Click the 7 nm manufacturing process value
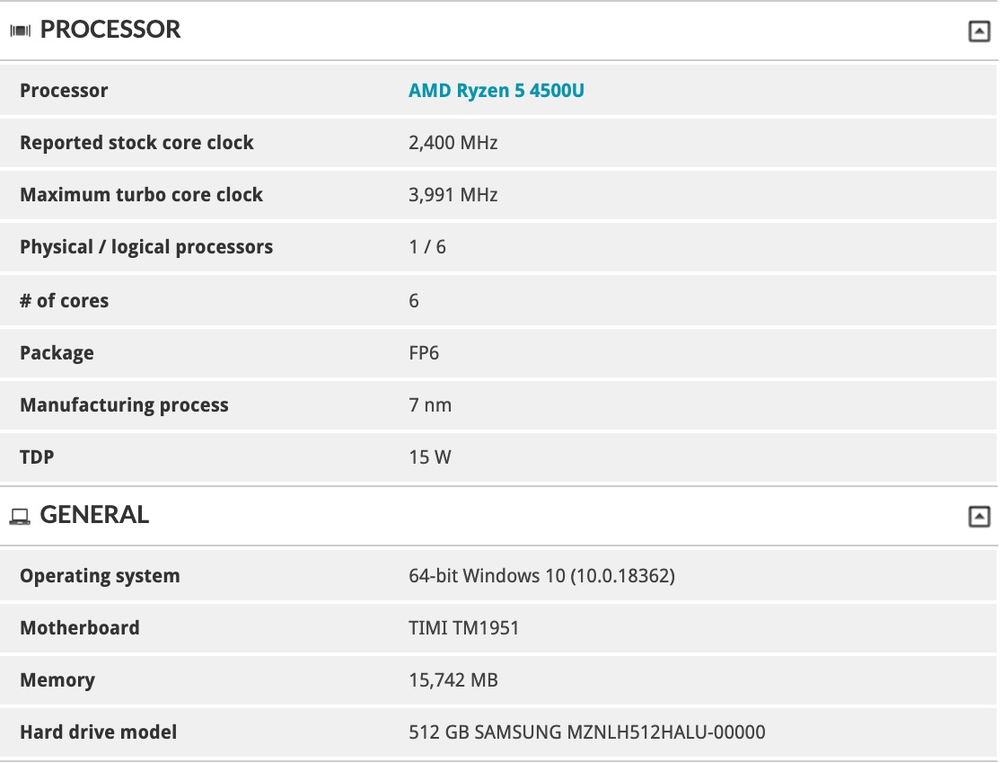Image resolution: width=1002 pixels, height=763 pixels. pyautogui.click(x=430, y=405)
